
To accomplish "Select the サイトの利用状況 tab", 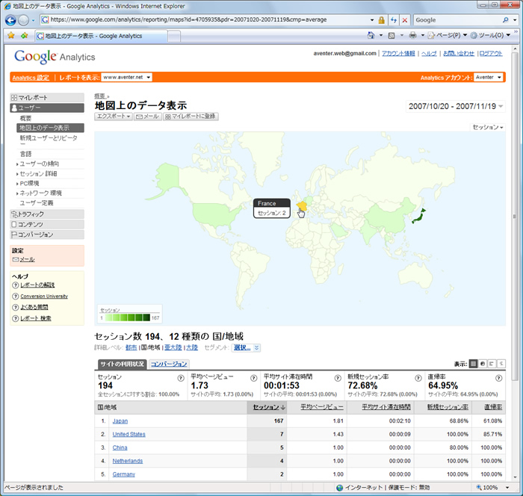I will tap(123, 364).
